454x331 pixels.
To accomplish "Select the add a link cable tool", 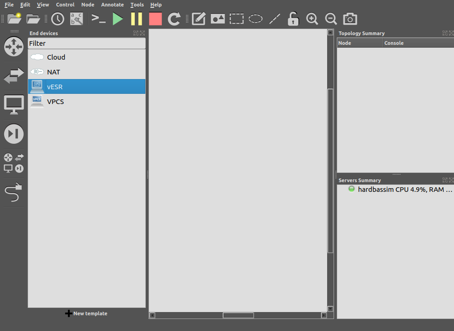I will pos(14,192).
